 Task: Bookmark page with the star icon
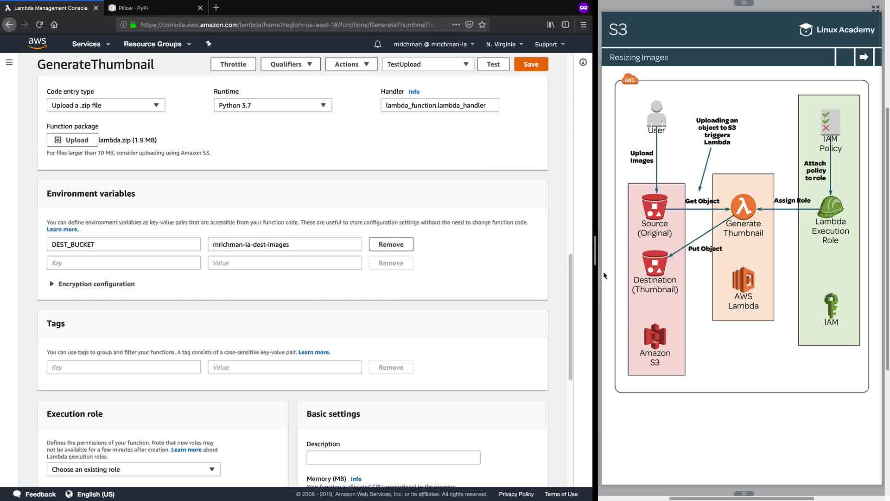pos(482,25)
